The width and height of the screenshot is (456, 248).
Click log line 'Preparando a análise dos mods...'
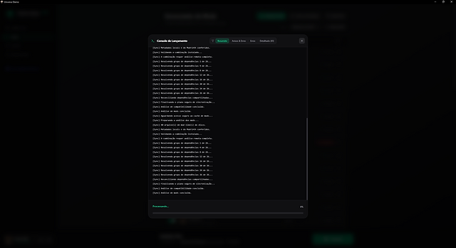(175, 121)
